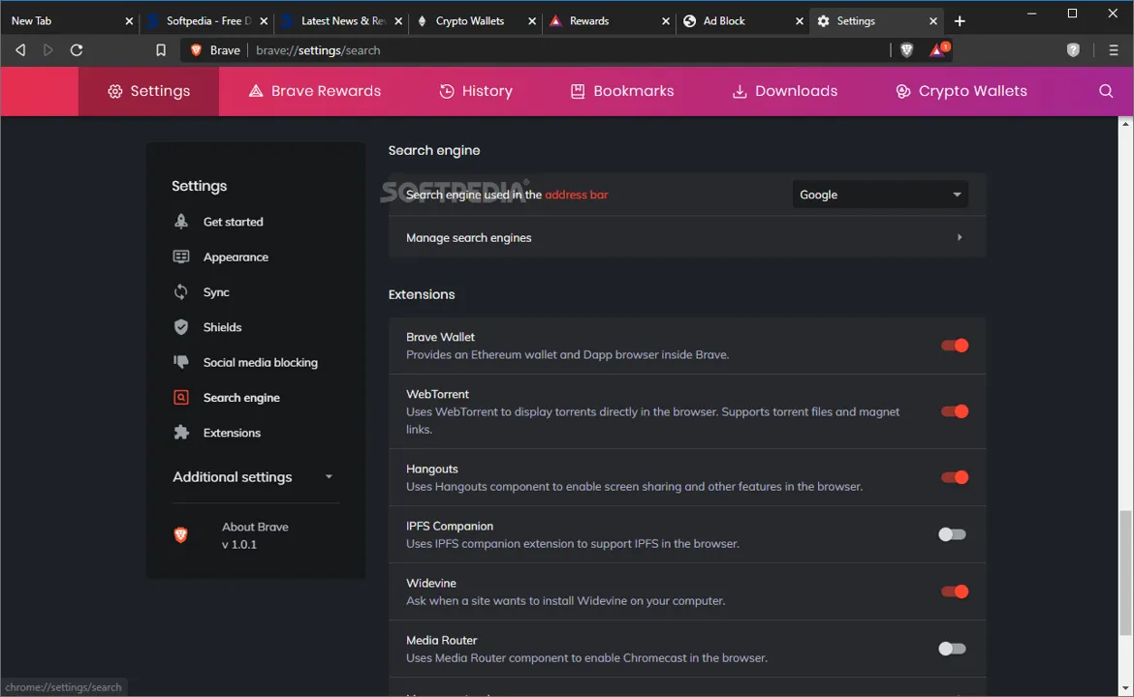Close the New Tab tab

point(130,21)
